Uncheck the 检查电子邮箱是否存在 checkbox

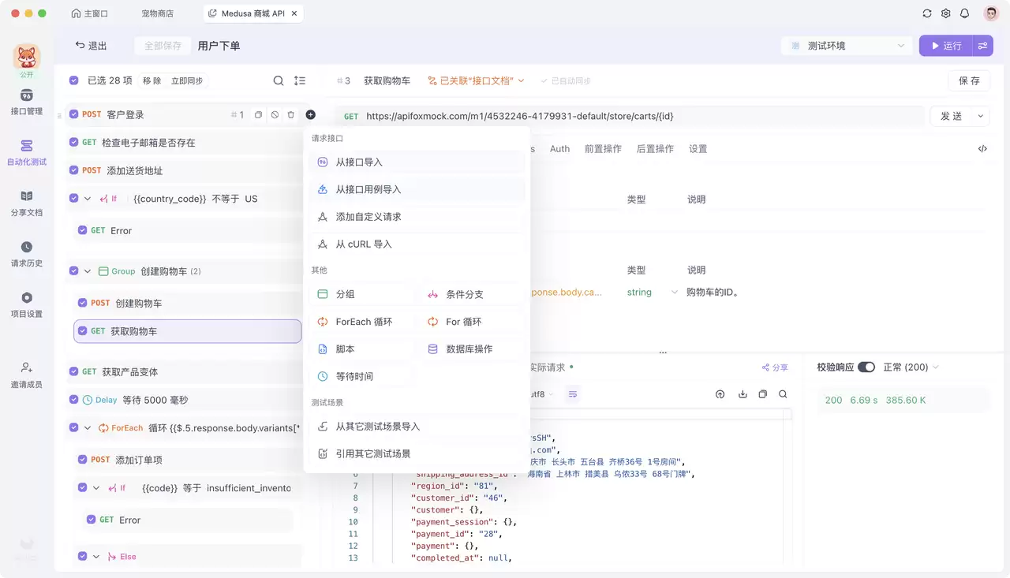[x=74, y=143]
